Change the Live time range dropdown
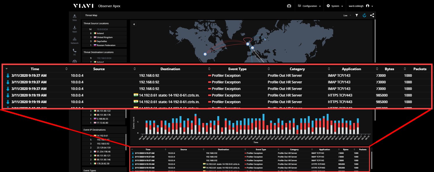 tap(347, 15)
